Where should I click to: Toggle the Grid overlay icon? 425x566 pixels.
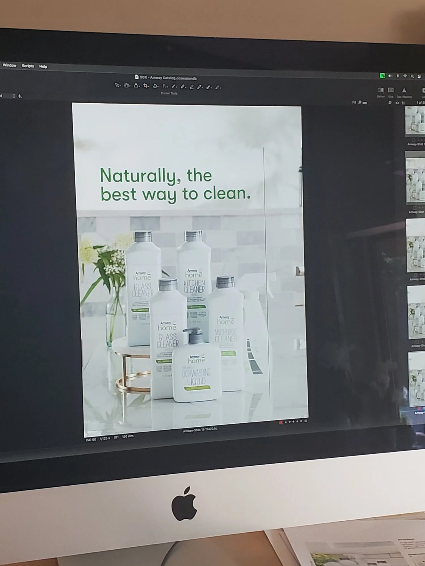[391, 90]
